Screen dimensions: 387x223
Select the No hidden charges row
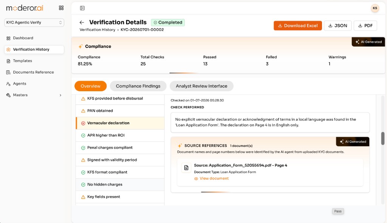tap(120, 184)
